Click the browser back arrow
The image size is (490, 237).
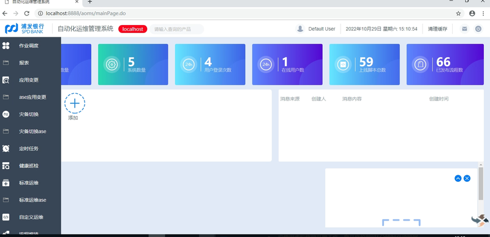(5, 13)
